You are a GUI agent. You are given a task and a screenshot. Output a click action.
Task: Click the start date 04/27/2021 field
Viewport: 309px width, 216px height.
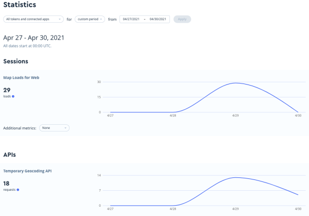131,19
